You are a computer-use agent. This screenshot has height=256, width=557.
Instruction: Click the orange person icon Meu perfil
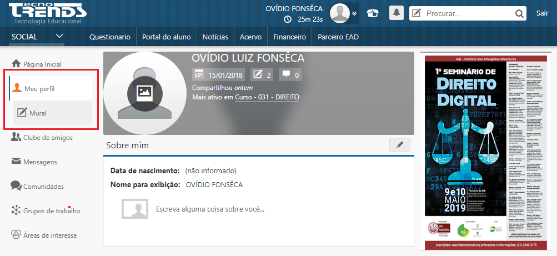point(17,88)
